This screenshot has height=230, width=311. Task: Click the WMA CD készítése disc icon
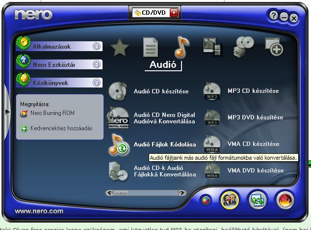pyautogui.click(x=212, y=144)
